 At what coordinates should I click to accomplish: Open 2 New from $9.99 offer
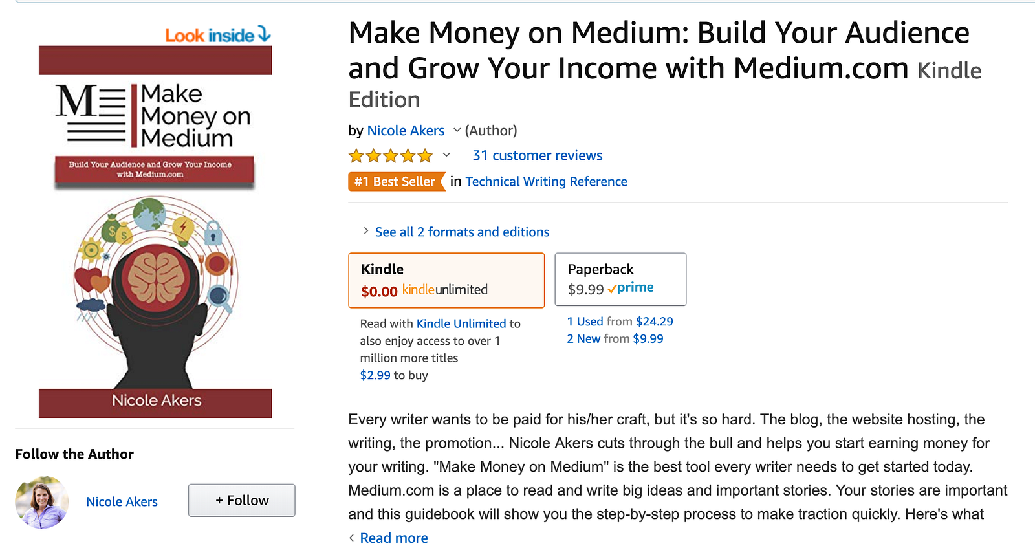click(x=615, y=339)
